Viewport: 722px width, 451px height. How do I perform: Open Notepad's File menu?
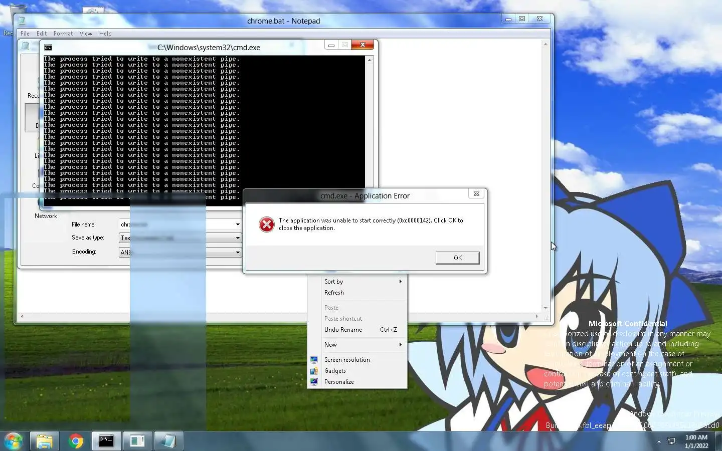point(25,34)
